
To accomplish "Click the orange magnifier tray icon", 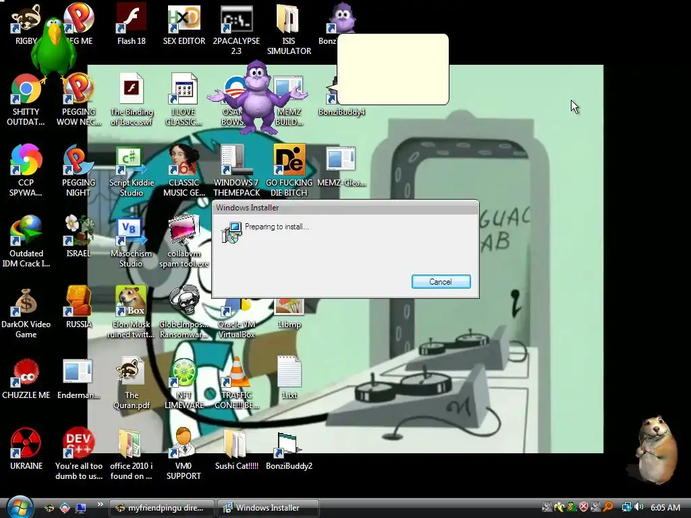I will tap(608, 507).
